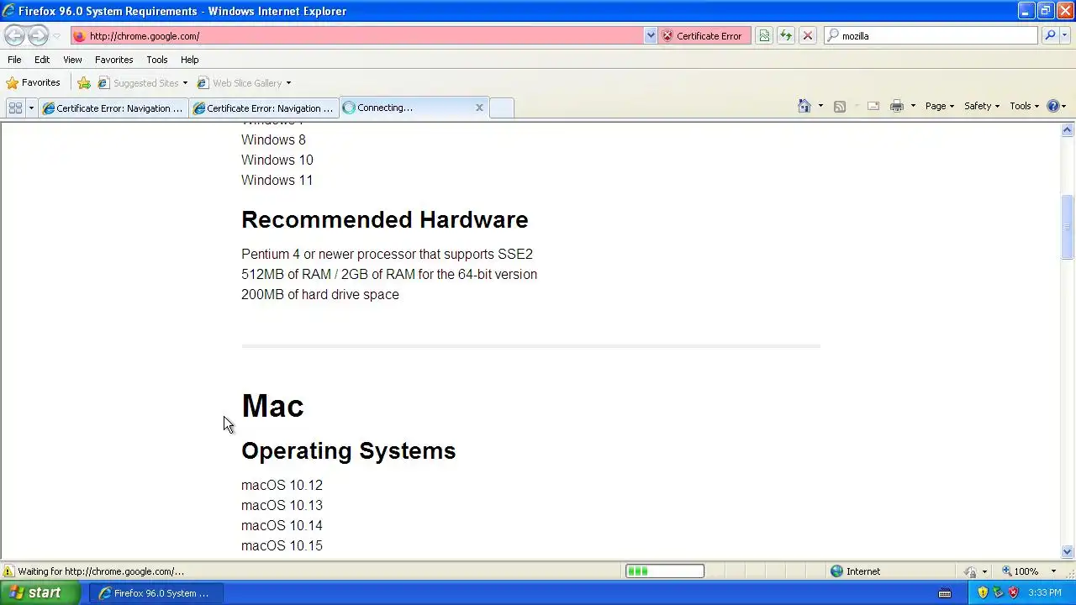
Task: Open the Tools menu in menu bar
Action: tap(157, 60)
